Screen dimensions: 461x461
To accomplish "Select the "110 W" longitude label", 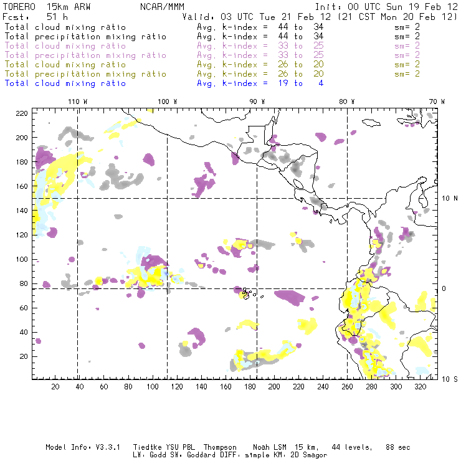I will [x=78, y=102].
